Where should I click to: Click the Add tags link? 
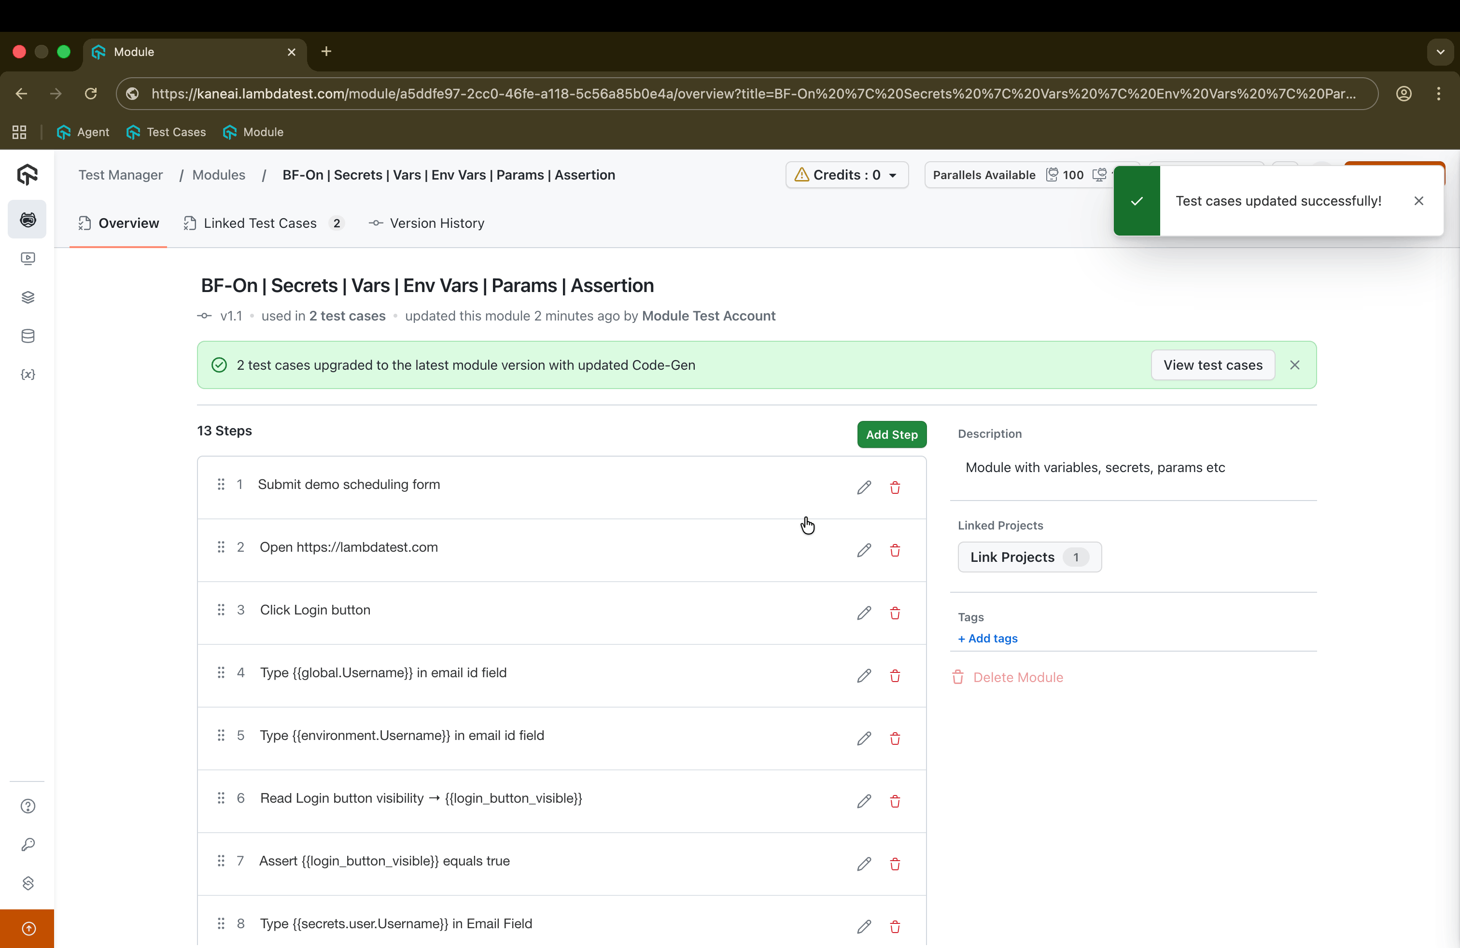pyautogui.click(x=988, y=638)
